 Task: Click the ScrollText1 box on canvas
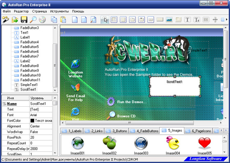pyautogui.click(x=175, y=86)
